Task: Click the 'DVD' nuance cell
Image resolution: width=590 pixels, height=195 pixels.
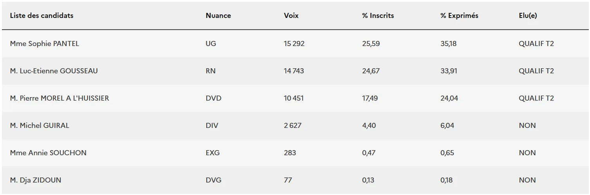Action: pyautogui.click(x=213, y=98)
